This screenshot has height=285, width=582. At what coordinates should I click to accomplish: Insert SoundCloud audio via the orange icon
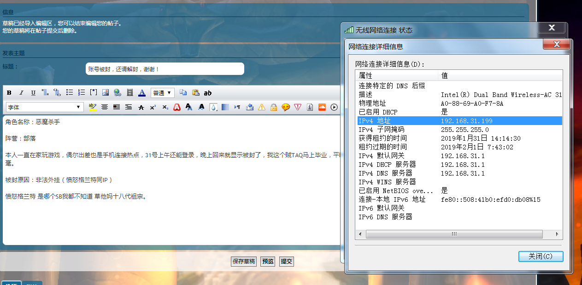(x=322, y=107)
